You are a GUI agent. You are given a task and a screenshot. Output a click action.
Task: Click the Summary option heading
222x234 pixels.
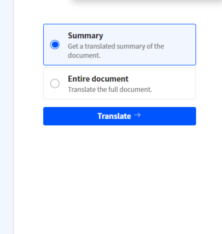coord(85,36)
